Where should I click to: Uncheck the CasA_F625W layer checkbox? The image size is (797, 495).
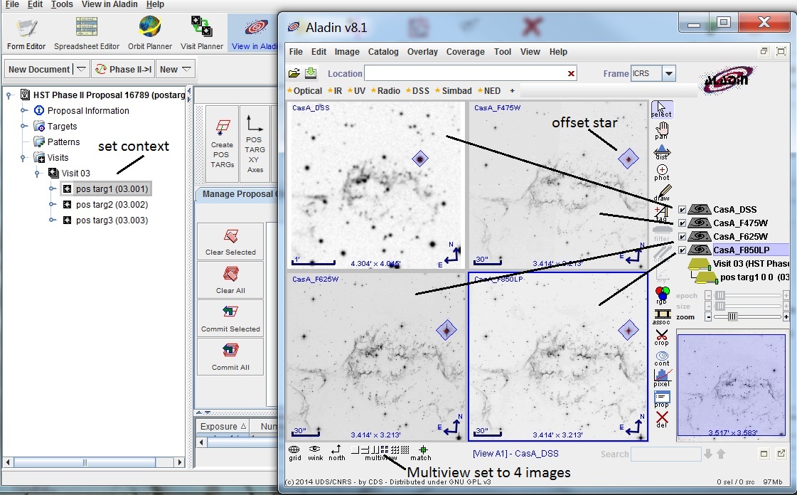682,236
